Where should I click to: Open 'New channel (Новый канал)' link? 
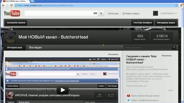tap(145, 96)
